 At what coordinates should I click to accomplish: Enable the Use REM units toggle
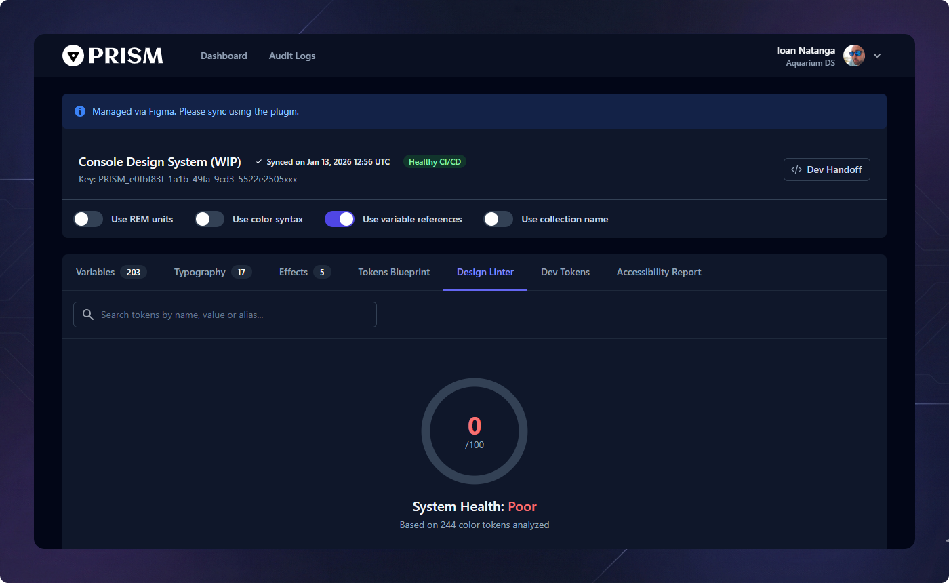click(87, 218)
